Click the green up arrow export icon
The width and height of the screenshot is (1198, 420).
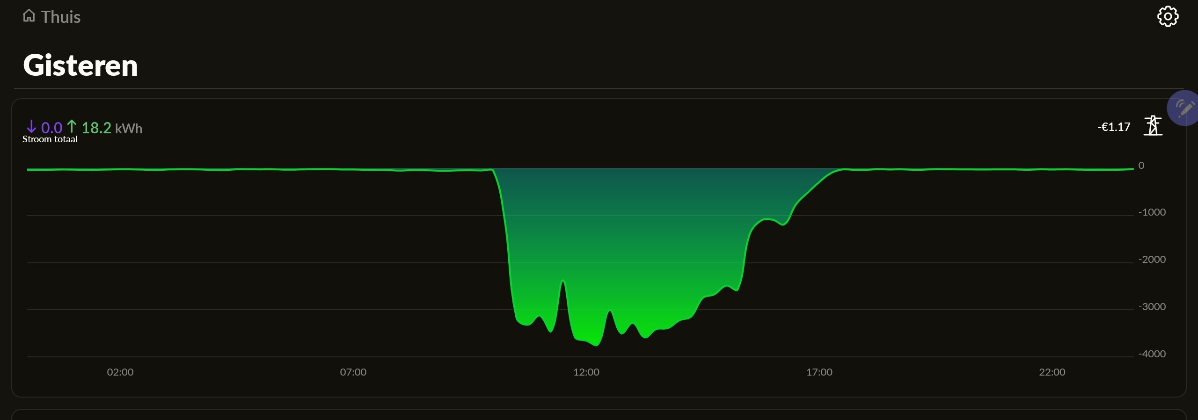coord(72,126)
